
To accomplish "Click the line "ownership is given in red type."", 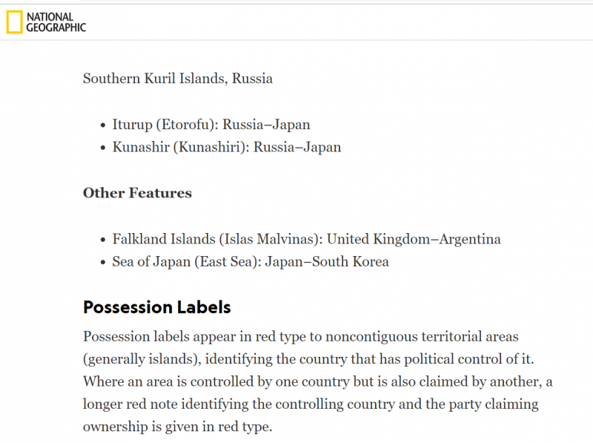I will 177,427.
